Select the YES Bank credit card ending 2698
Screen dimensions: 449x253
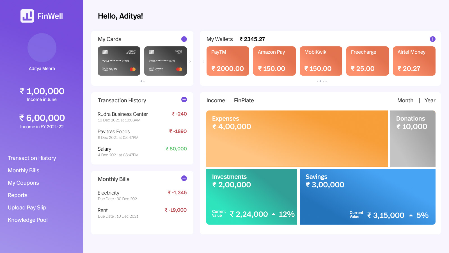119,61
